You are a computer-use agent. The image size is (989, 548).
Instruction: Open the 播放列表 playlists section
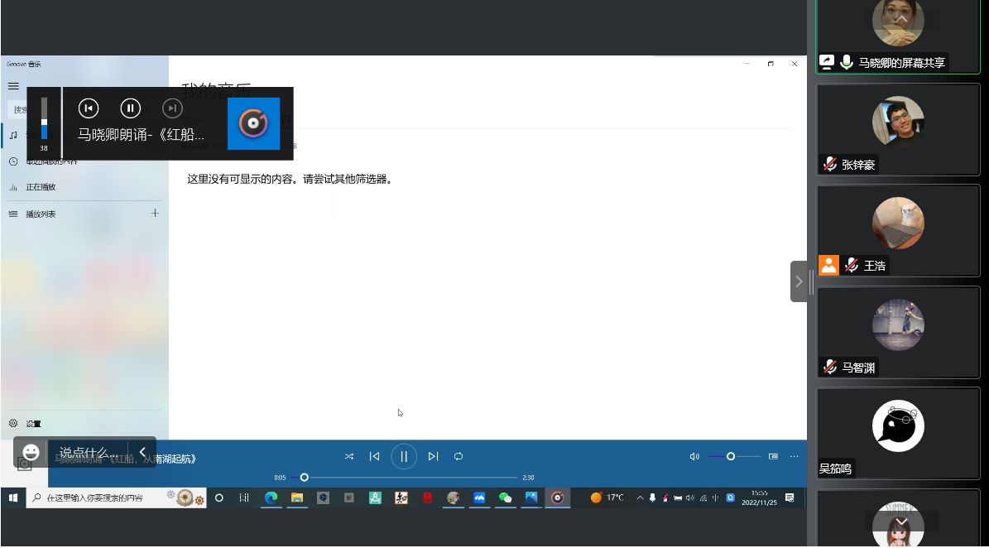tap(41, 214)
